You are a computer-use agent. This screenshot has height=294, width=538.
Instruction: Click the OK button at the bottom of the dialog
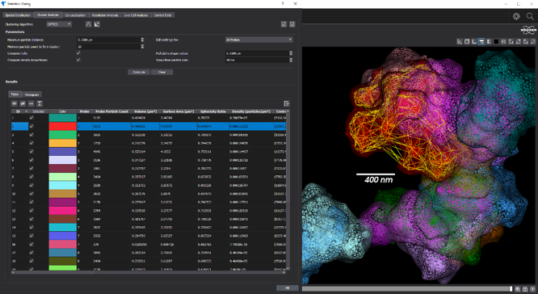[288, 288]
